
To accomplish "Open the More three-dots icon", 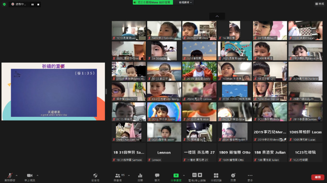I will pyautogui.click(x=250, y=175).
